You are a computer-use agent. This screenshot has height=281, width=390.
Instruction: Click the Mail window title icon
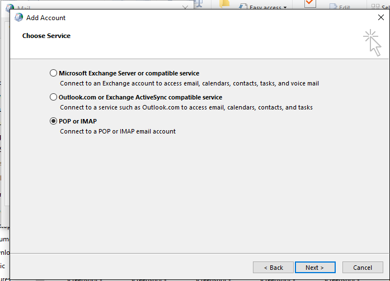[10, 8]
